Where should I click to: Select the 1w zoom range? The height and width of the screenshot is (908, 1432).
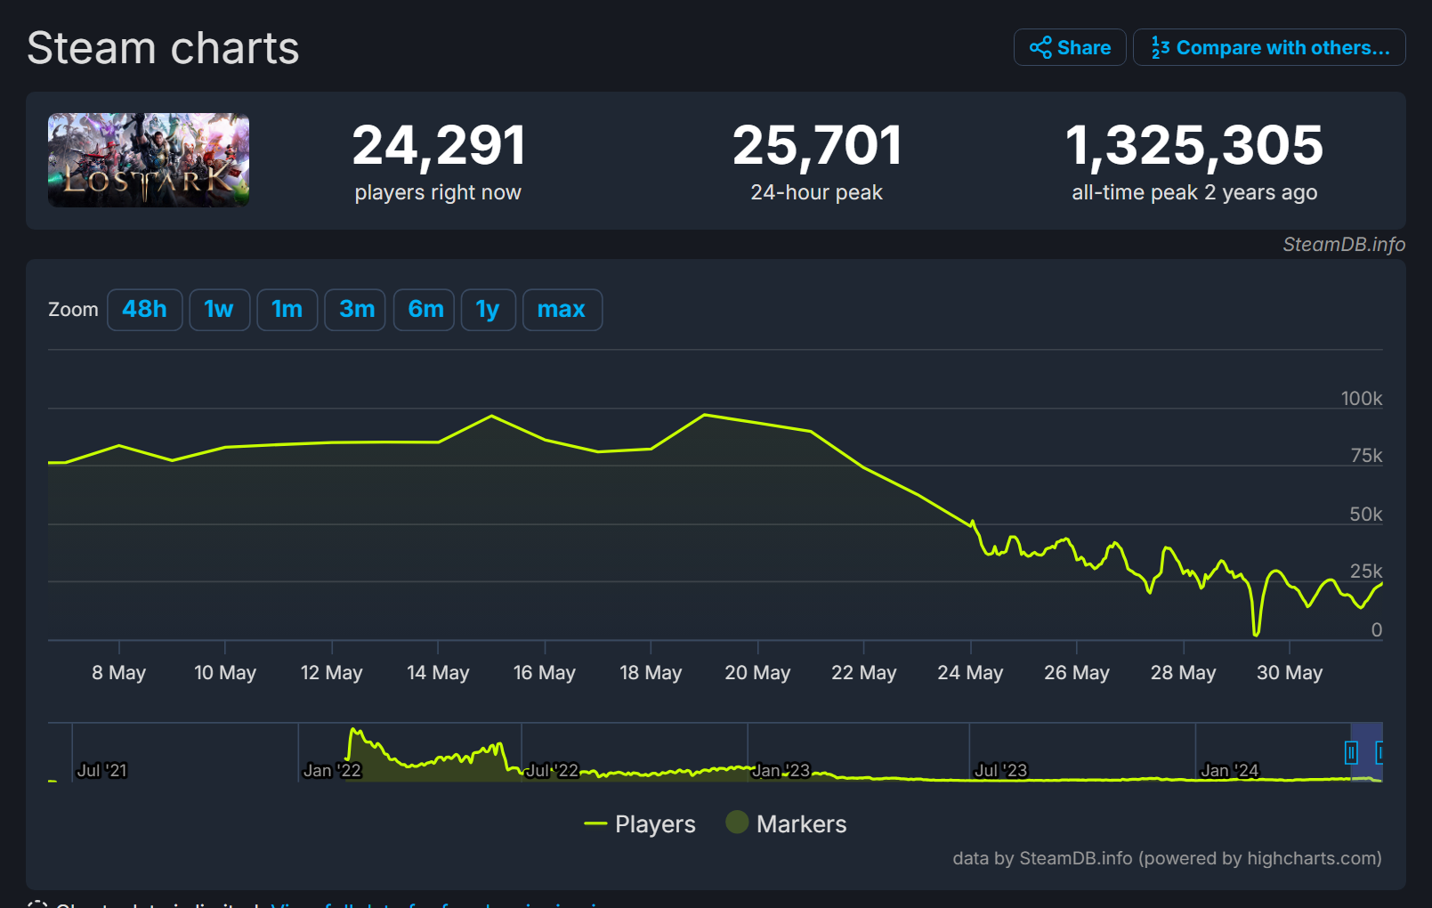[x=219, y=310]
